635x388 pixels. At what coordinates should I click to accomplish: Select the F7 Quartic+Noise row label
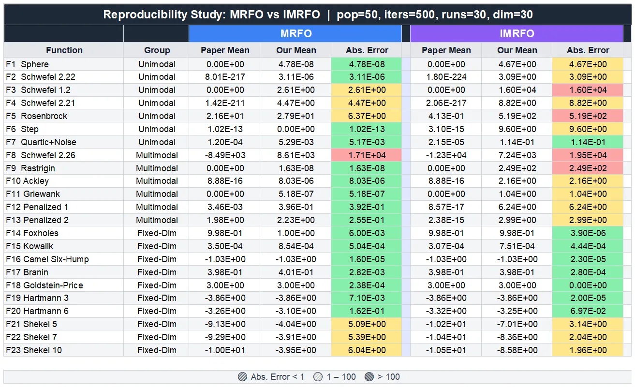(x=41, y=142)
